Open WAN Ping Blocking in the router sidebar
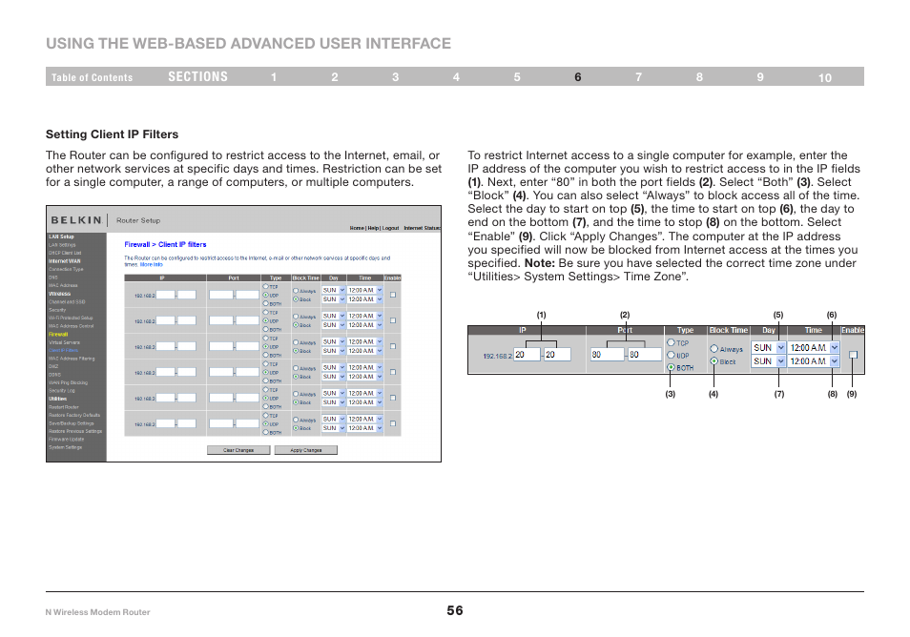 [x=68, y=383]
